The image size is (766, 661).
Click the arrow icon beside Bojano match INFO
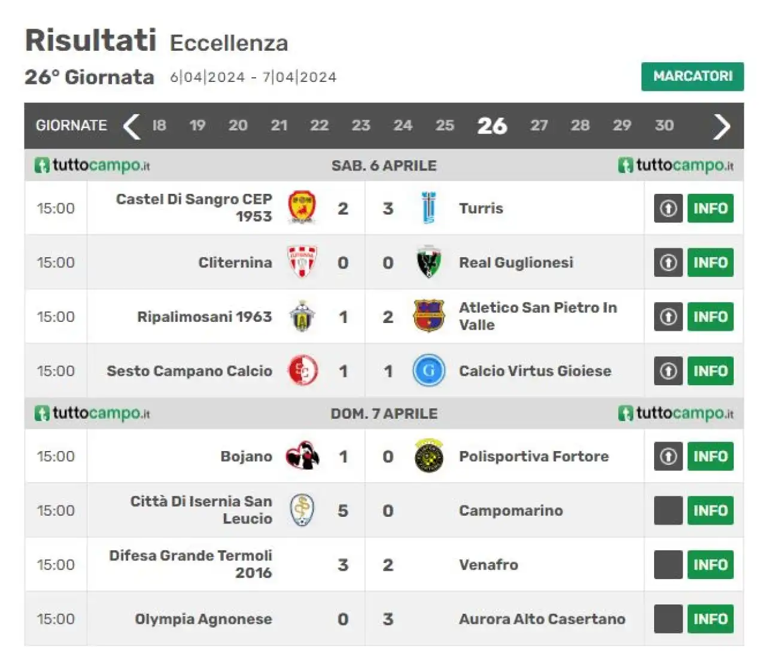[668, 456]
